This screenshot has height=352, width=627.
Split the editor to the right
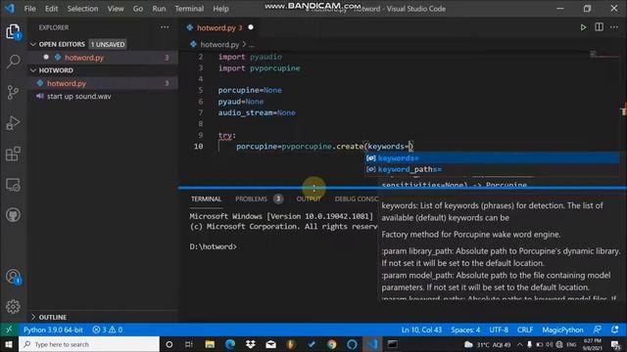(599, 27)
